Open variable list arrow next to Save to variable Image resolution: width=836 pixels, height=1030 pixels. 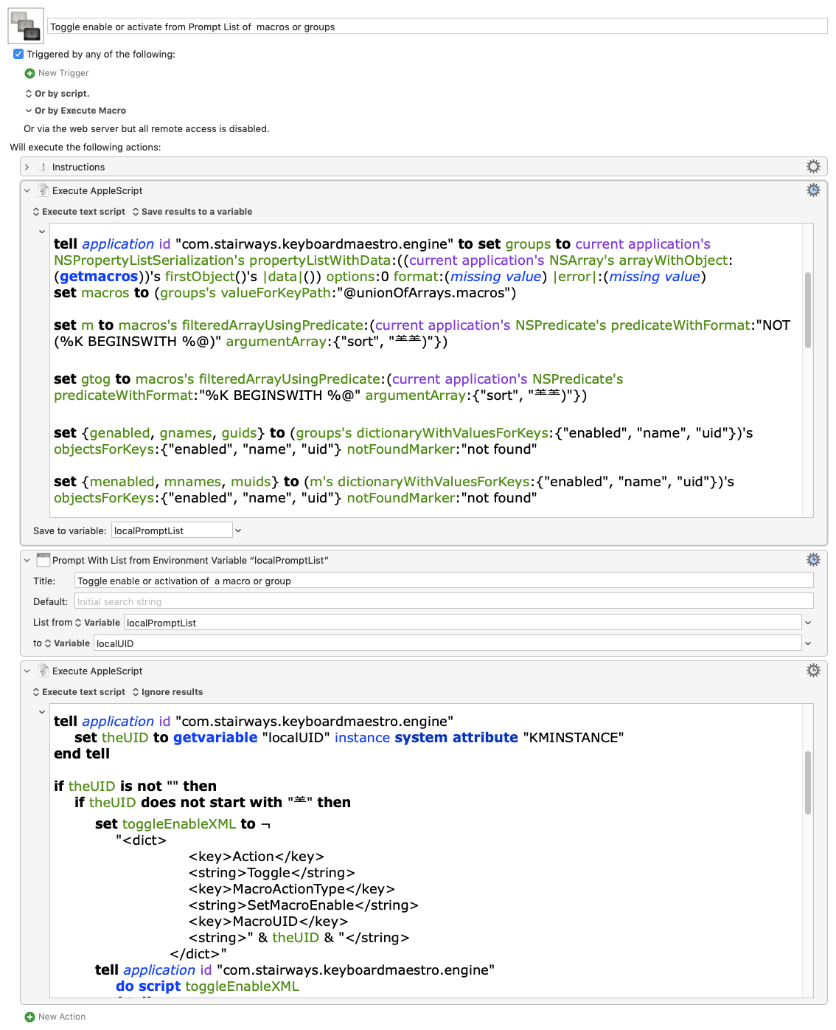tap(238, 530)
